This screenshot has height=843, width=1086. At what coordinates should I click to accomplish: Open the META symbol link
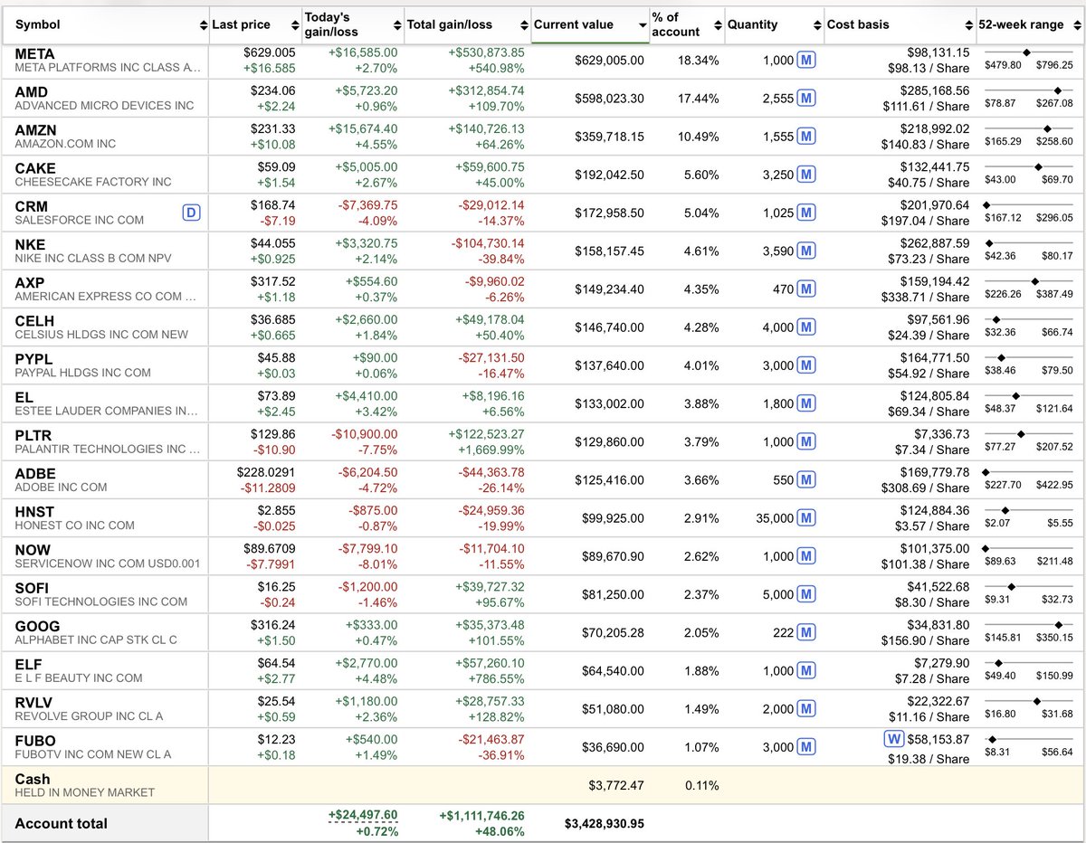tap(34, 54)
